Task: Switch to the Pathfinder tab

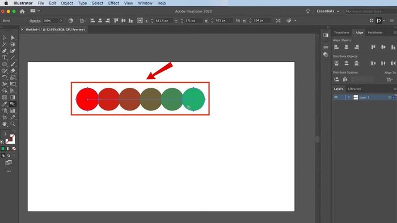Action: click(375, 33)
